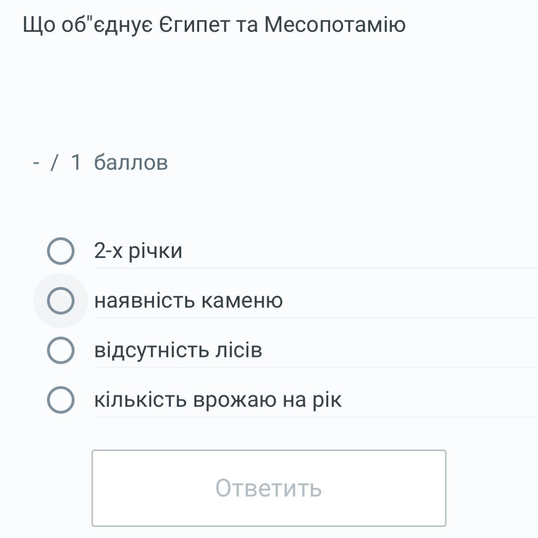Tap the "кількість врожаю на рік" label text
This screenshot has height=538, width=538.
tap(218, 400)
